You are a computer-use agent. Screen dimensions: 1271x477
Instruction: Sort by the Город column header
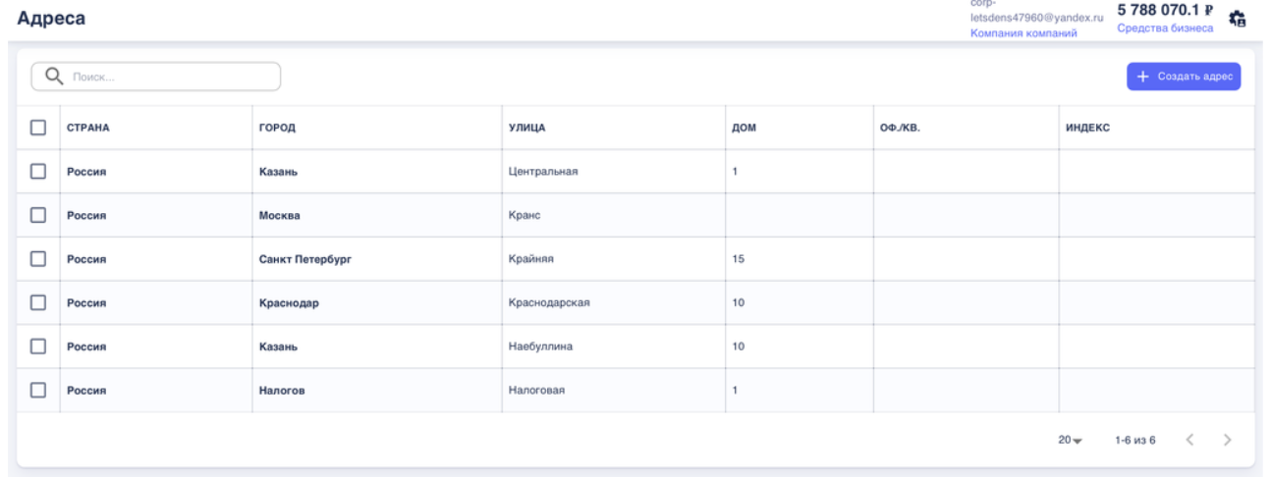tap(277, 128)
